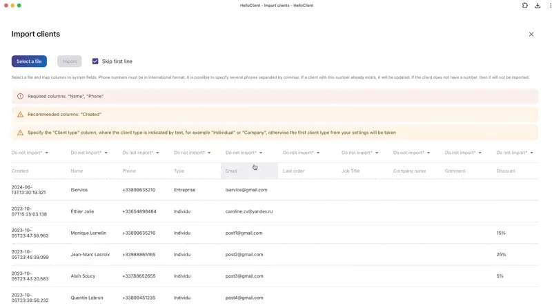The image size is (552, 308).
Task: Click the red alert icon for required columns
Action: click(21, 96)
